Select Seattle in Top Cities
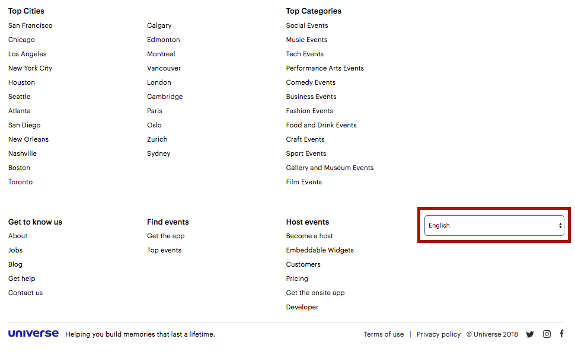This screenshot has width=575, height=355. click(x=20, y=97)
